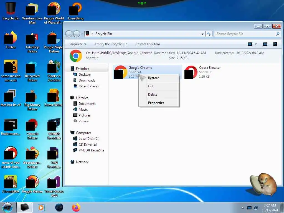The height and width of the screenshot is (213, 284).
Task: Click the volume tray icon
Action: pyautogui.click(x=256, y=208)
